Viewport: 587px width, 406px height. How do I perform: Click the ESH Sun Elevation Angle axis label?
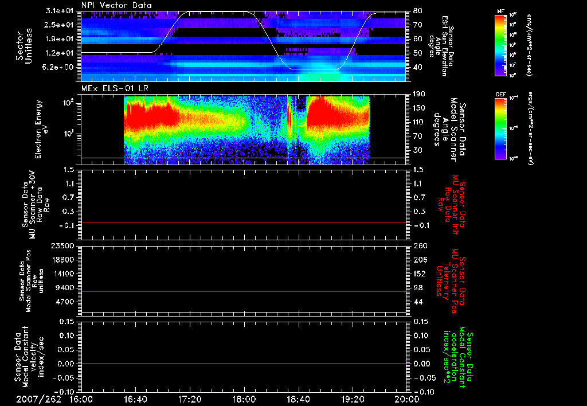tap(441, 46)
